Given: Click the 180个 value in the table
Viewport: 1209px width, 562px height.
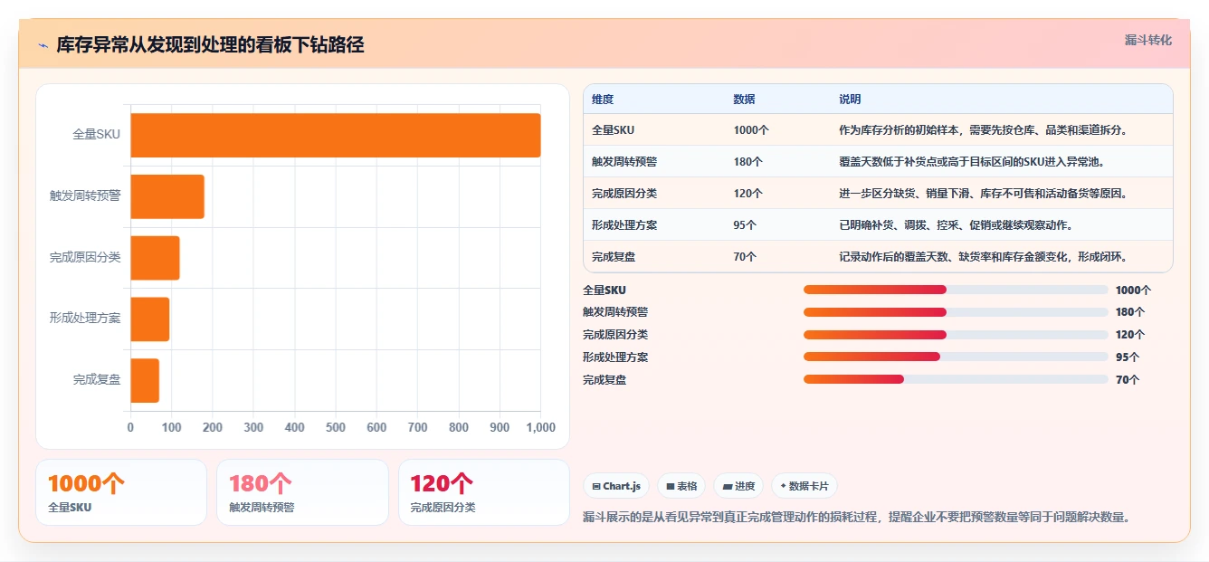Looking at the screenshot, I should [x=747, y=161].
